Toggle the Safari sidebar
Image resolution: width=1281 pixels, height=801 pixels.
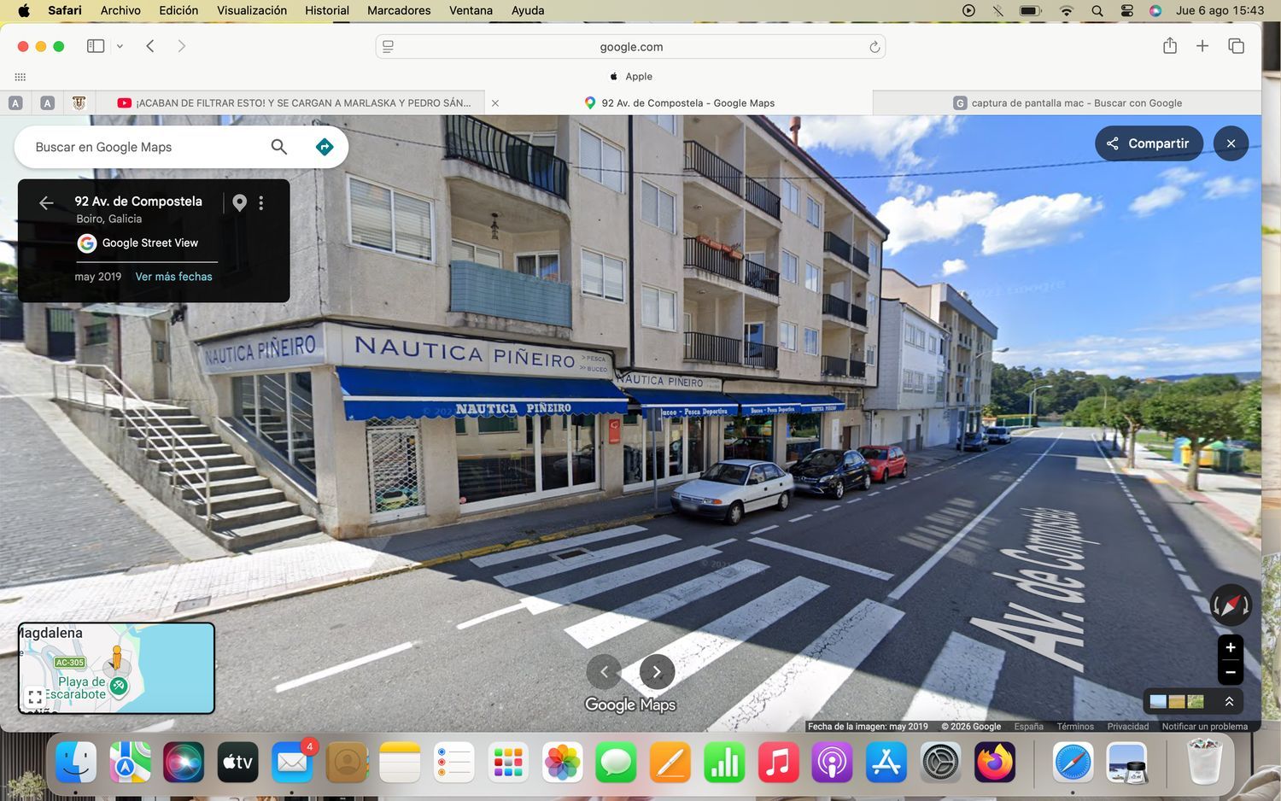(x=96, y=46)
